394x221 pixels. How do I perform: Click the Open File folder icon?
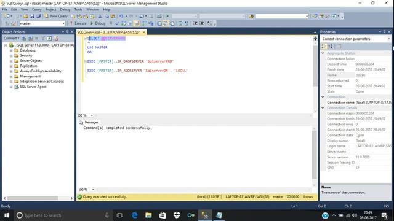[x=26, y=16]
